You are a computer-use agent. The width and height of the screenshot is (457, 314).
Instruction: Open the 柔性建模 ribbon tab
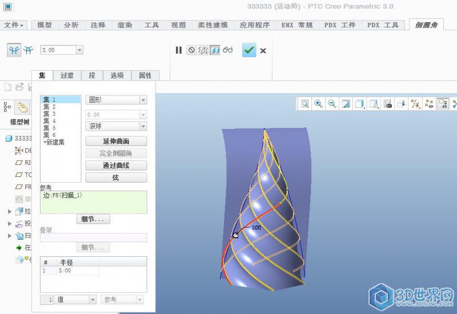213,25
